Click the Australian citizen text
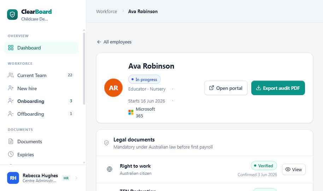Viewport: 323px width, 191px height. point(136,173)
